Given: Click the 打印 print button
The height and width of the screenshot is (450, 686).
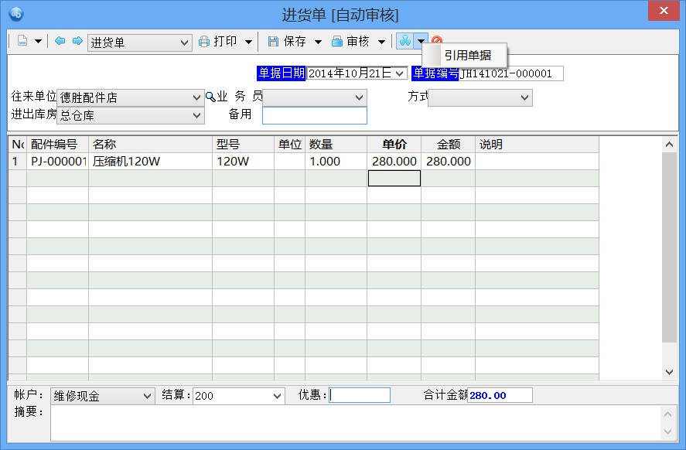Looking at the screenshot, I should pos(219,42).
